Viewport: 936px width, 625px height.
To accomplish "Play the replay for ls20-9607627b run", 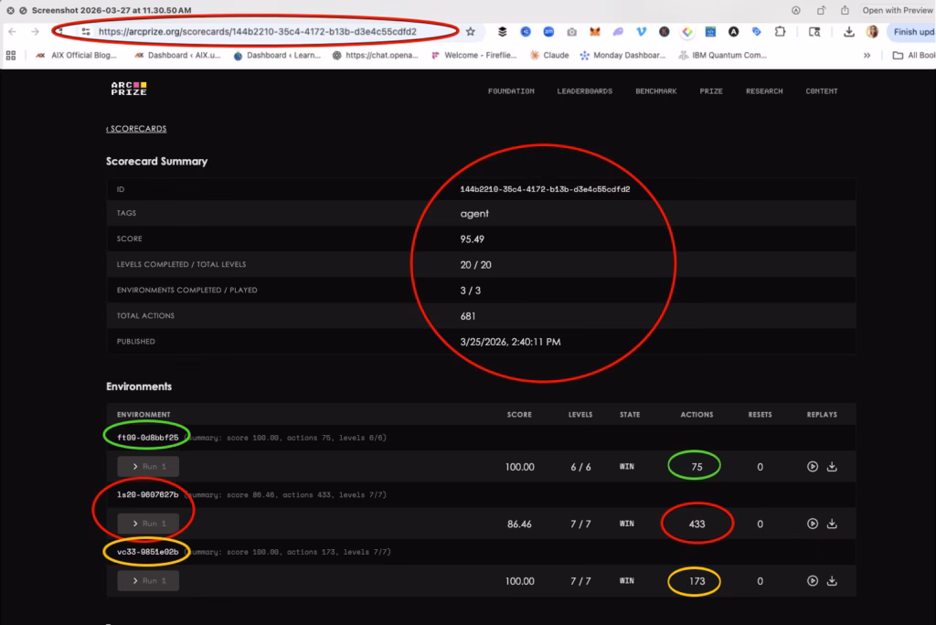I will pos(813,524).
